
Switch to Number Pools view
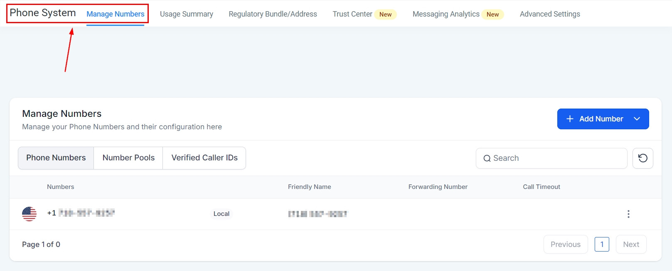pyautogui.click(x=128, y=158)
